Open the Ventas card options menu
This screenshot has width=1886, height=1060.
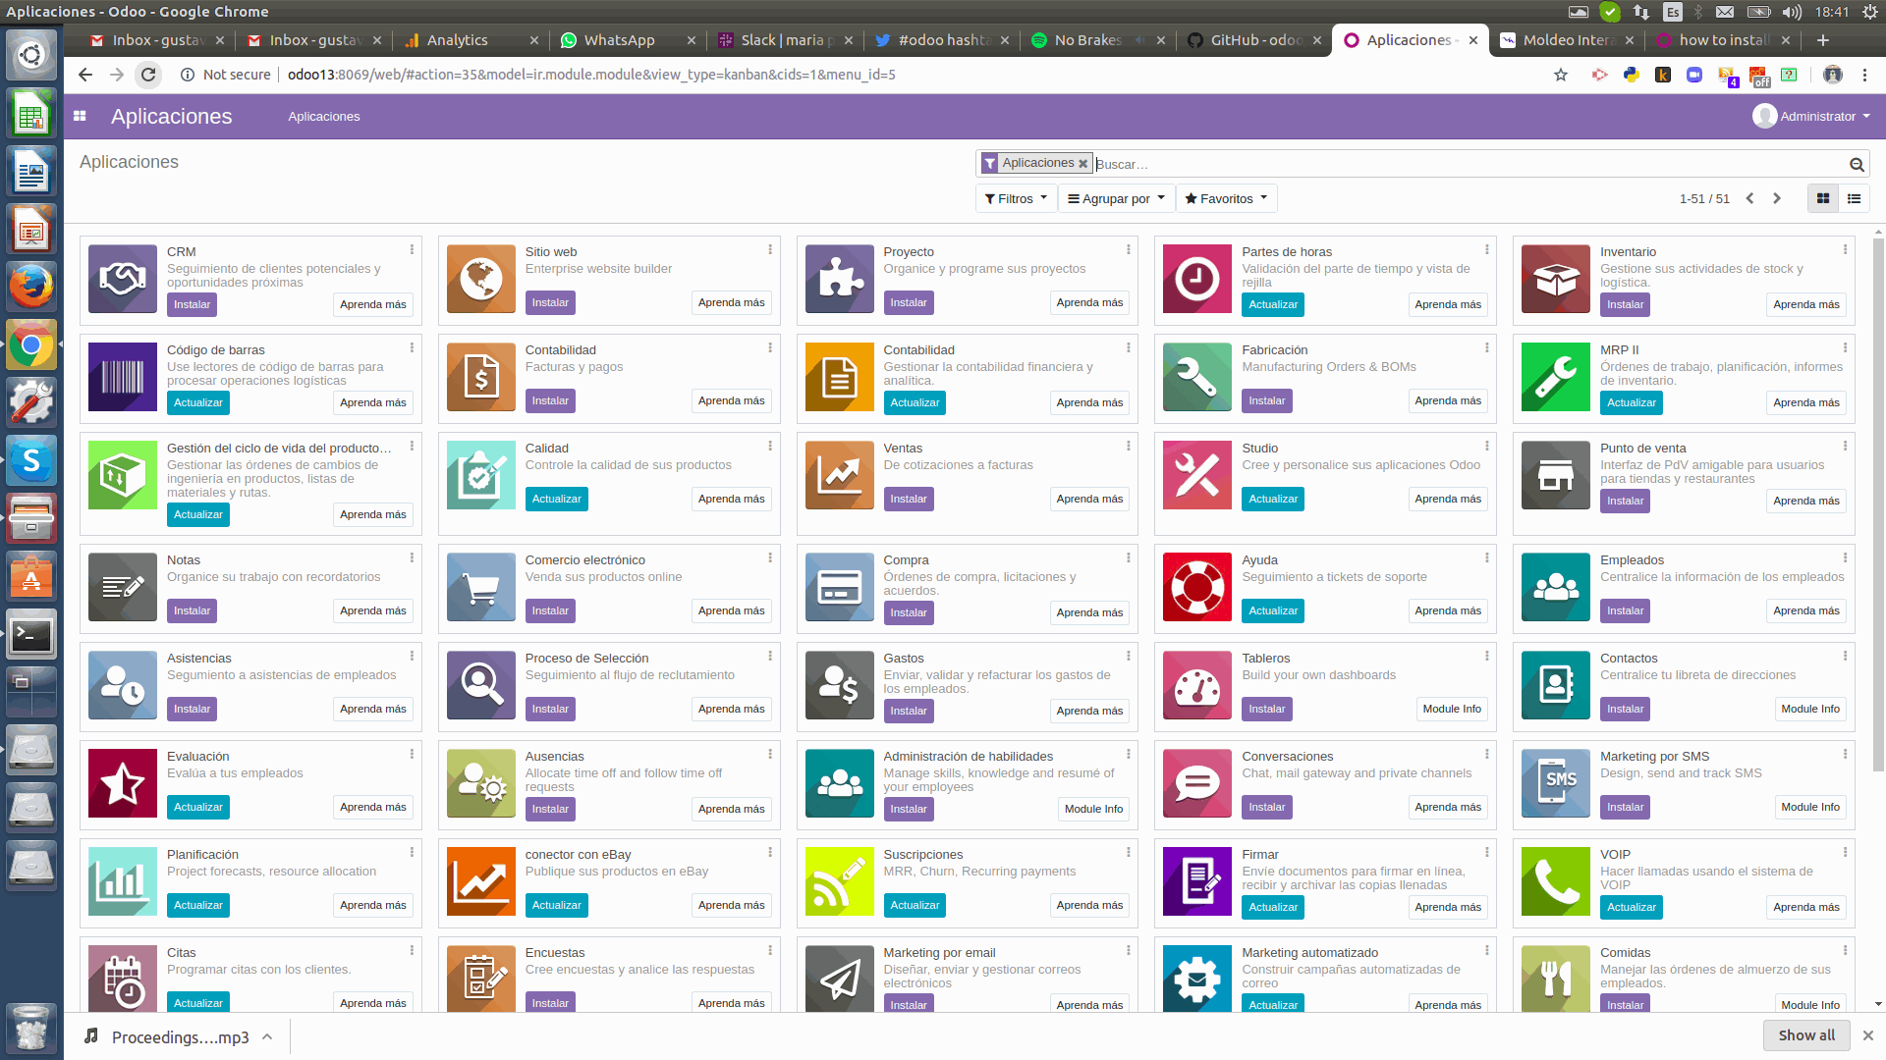1128,447
